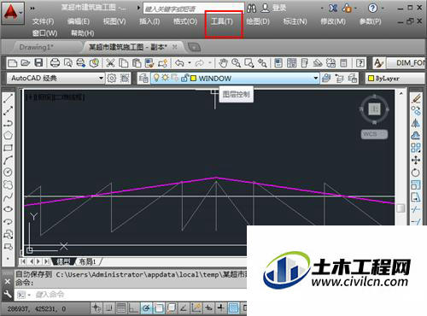The image size is (427, 316).
Task: Toggle Infer Constraints in the status bar
Action: (x=97, y=307)
